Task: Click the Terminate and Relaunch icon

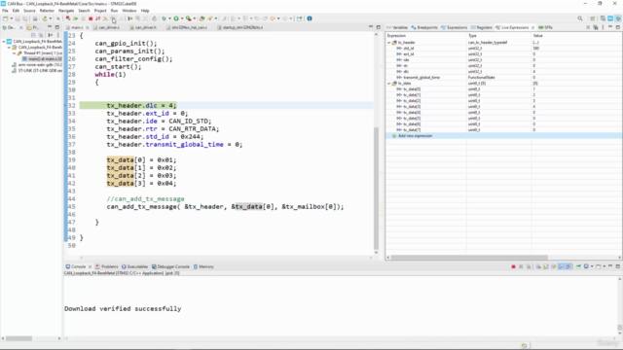Action: [x=68, y=18]
